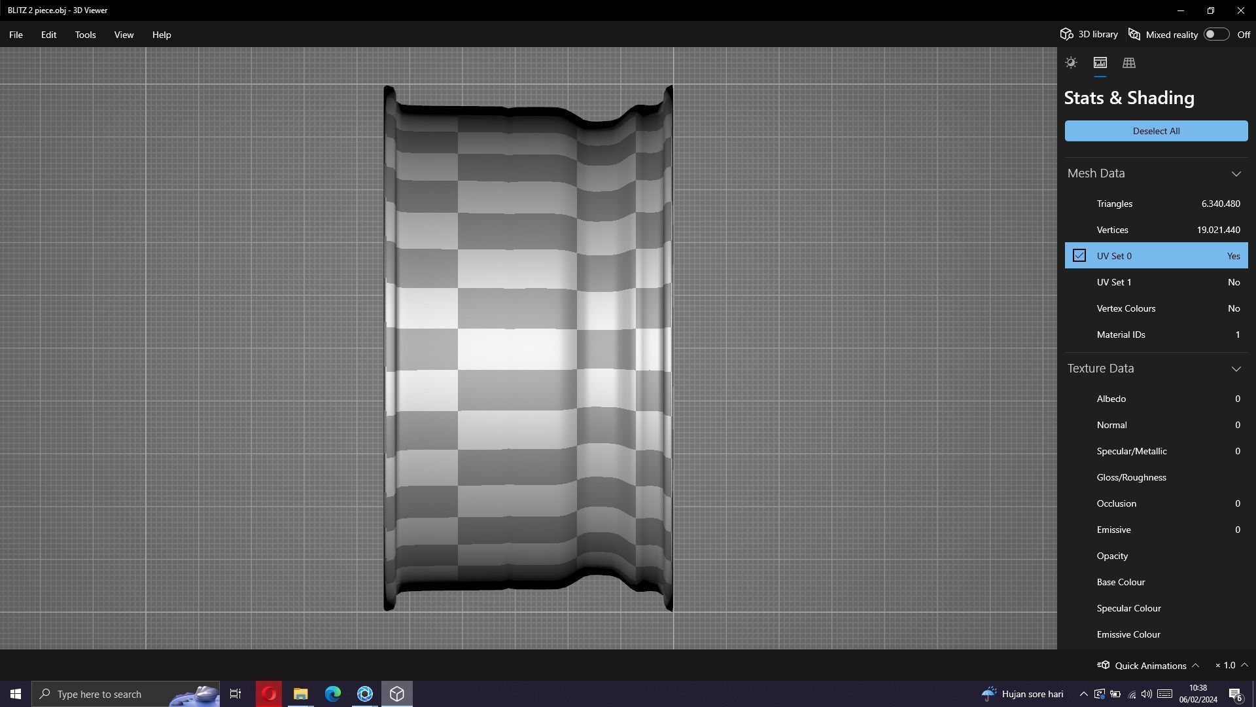Viewport: 1256px width, 707px height.
Task: Open the Edit menu
Action: pyautogui.click(x=48, y=35)
